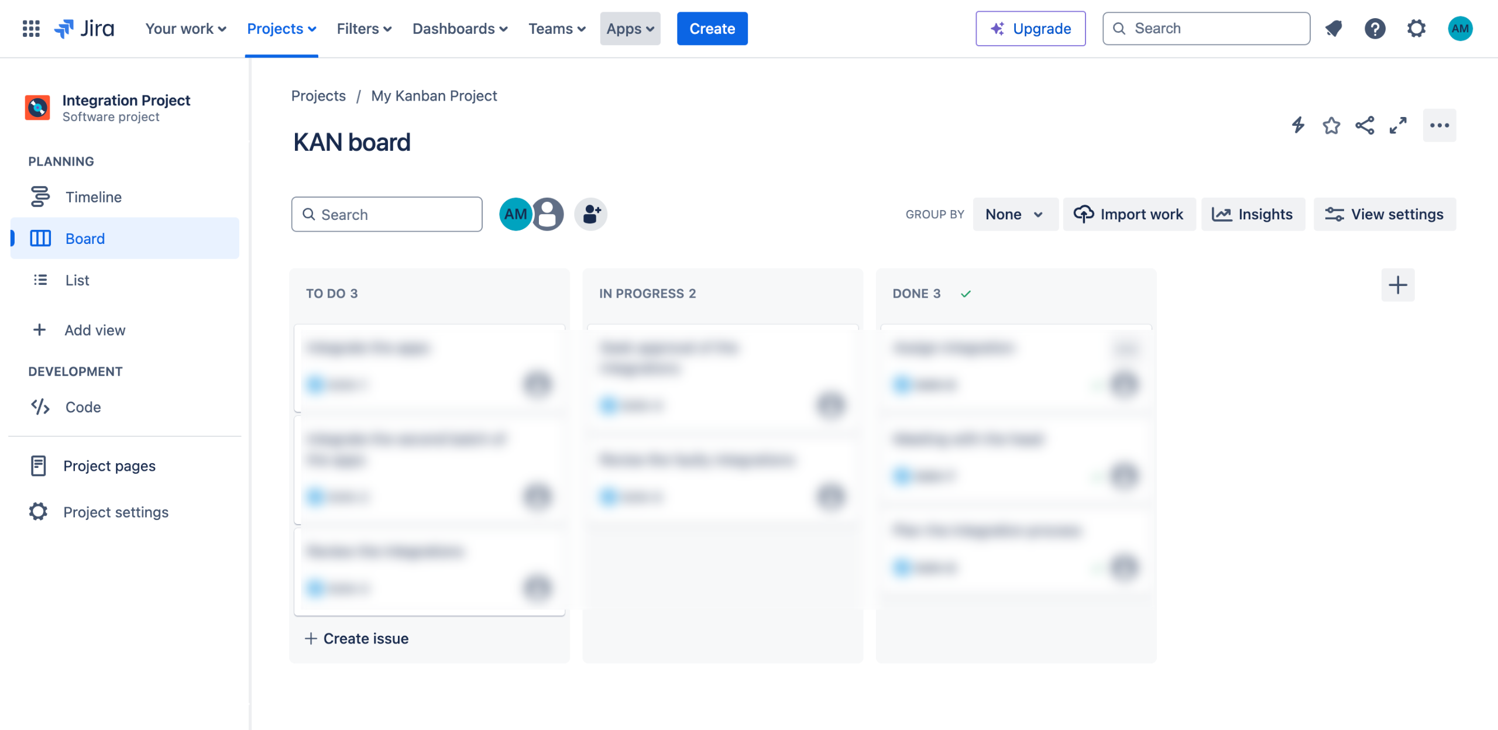Open the app switcher grid icon

click(31, 29)
